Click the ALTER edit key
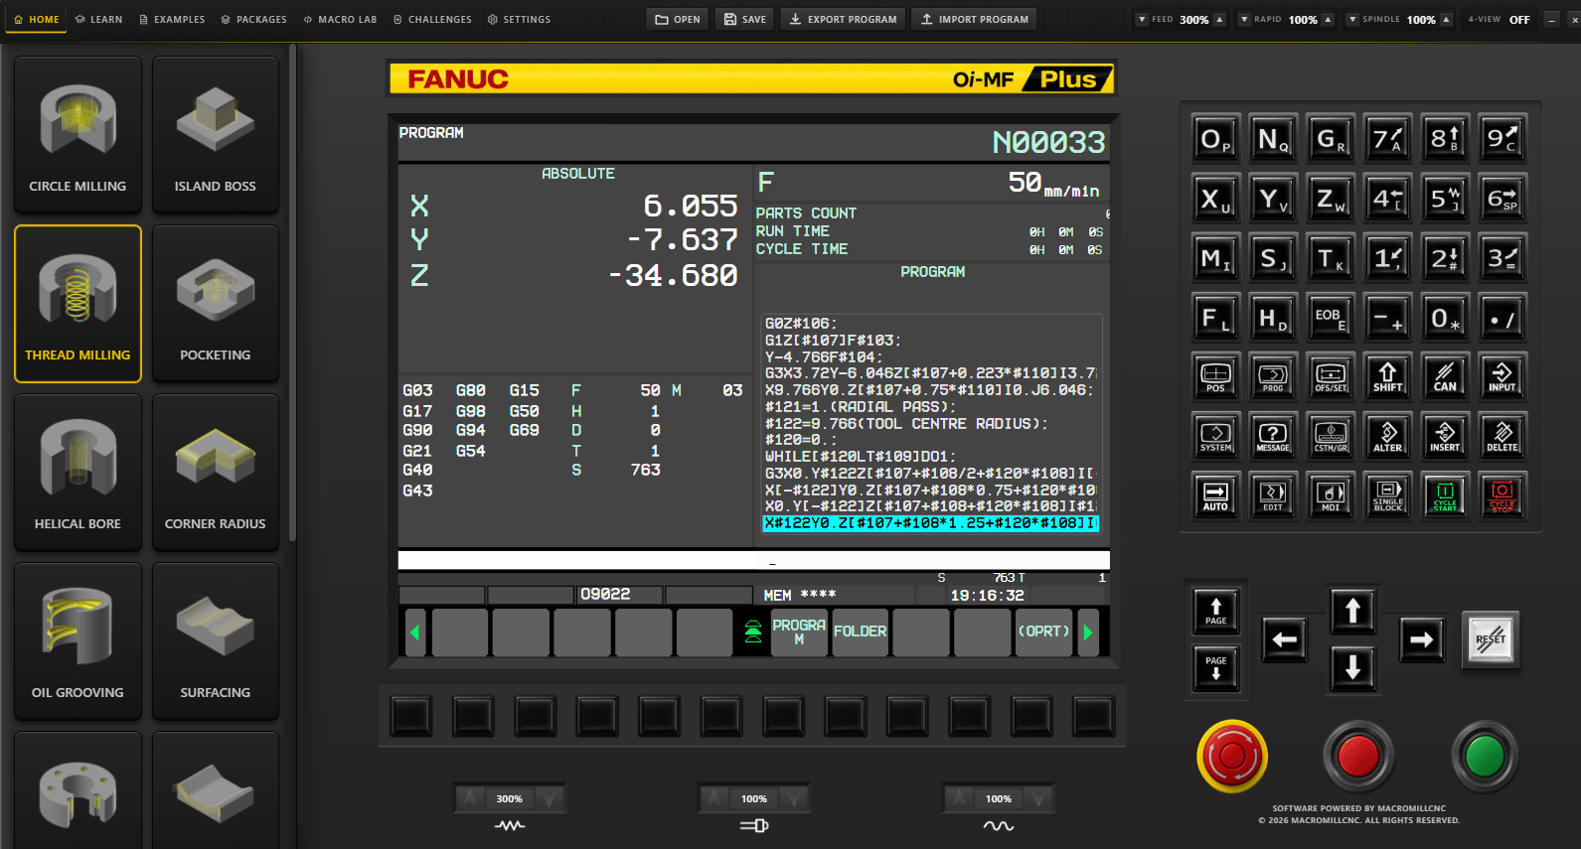This screenshot has width=1581, height=849. 1387,436
